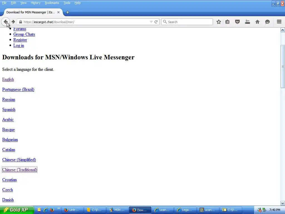The width and height of the screenshot is (285, 214).
Task: View site security via padlock icon
Action: coord(21,22)
